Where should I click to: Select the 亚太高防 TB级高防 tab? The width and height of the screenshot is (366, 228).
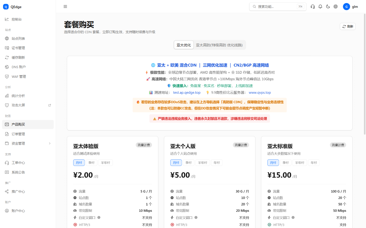[x=219, y=45]
